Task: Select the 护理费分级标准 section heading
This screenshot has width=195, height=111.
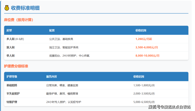Action: pos(16,66)
